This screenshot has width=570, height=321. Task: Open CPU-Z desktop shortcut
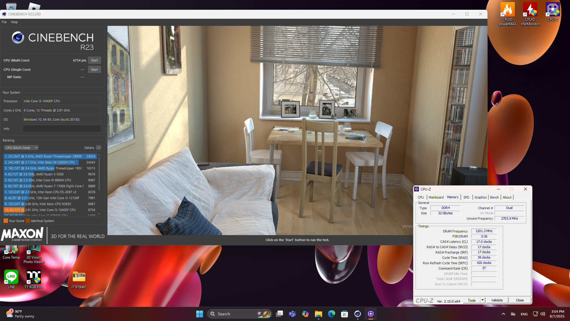(552, 12)
